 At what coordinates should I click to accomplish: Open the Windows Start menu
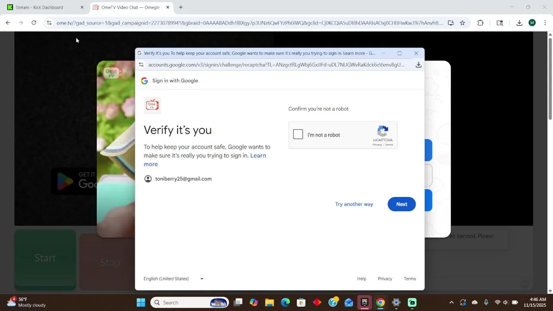[x=141, y=302]
